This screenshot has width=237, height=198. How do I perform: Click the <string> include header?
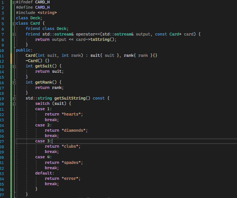(47, 13)
